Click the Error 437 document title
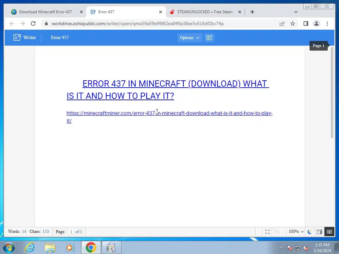The width and height of the screenshot is (339, 254). [x=60, y=37]
